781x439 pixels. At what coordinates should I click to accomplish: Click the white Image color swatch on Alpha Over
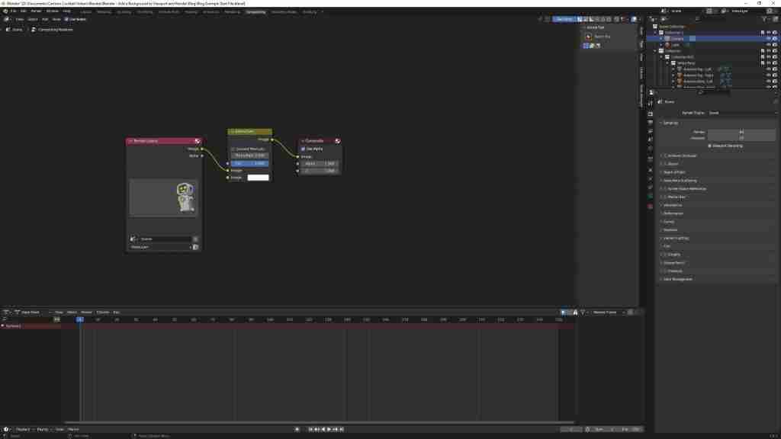[258, 178]
